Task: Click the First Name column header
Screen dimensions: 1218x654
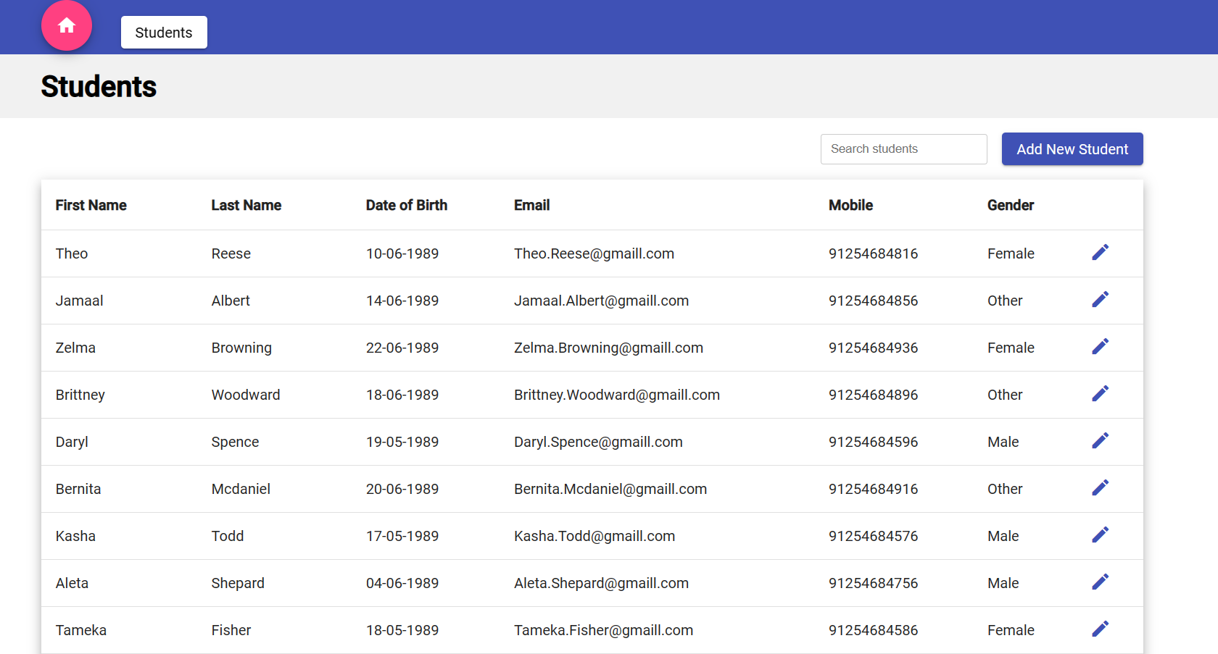Action: tap(91, 205)
